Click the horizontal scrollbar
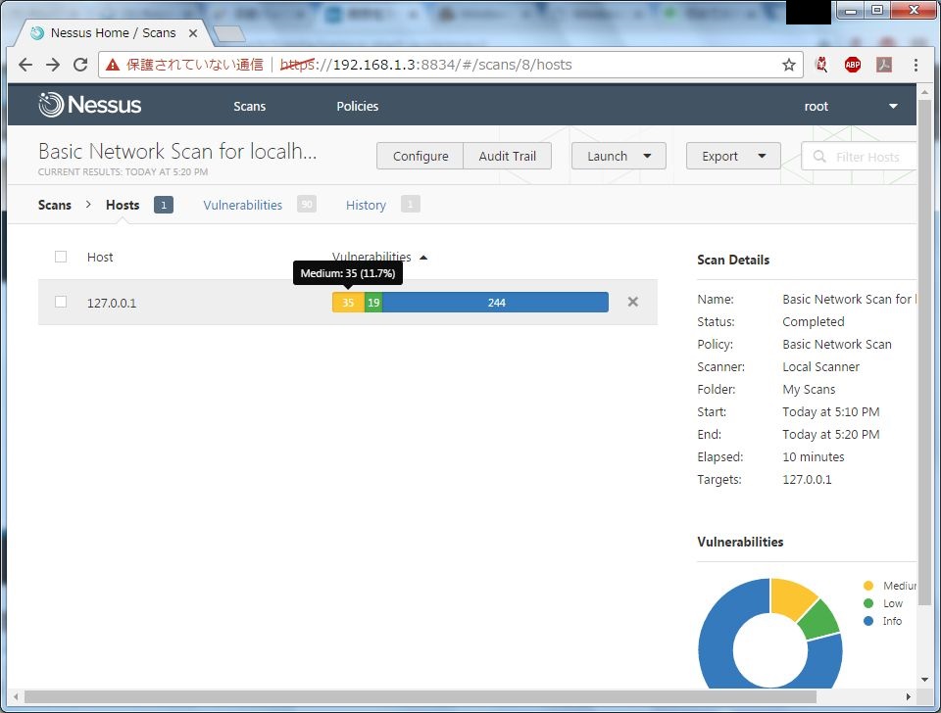The image size is (941, 713). [421, 696]
